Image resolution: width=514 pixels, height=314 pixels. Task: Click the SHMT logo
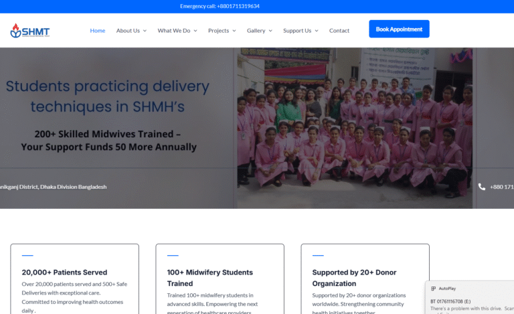(x=30, y=31)
